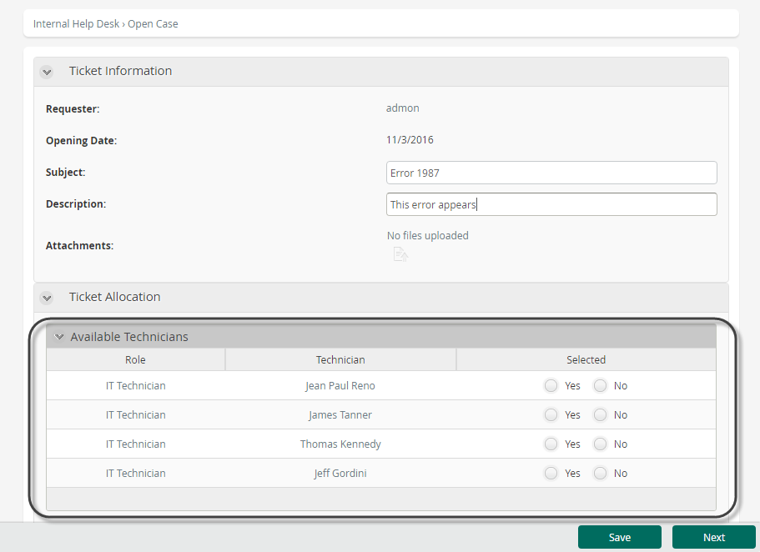Click the Selected column header
The image size is (760, 552).
point(586,359)
